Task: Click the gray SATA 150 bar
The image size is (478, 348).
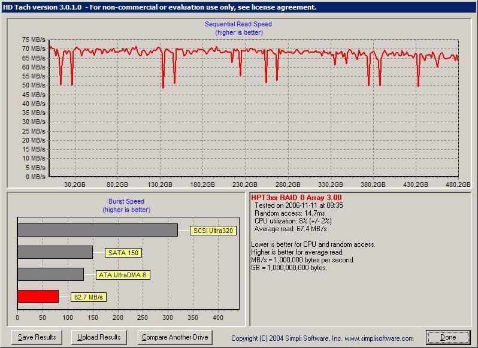Action: [x=55, y=252]
